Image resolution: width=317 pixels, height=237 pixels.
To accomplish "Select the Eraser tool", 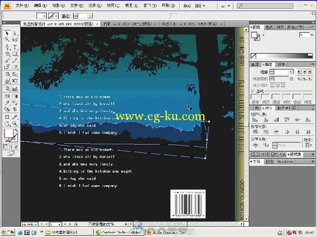I will [15, 67].
